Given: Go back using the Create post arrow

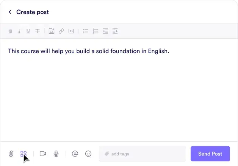Looking at the screenshot, I should coord(10,12).
